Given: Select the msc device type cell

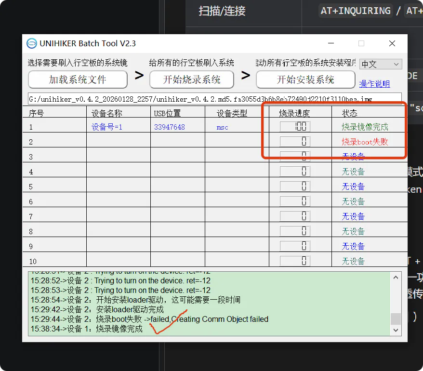Looking at the screenshot, I should [x=222, y=127].
